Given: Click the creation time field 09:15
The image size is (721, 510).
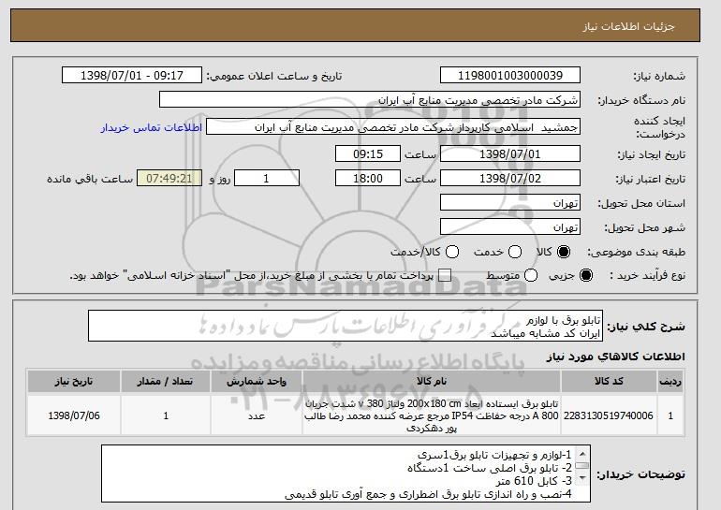Looking at the screenshot, I should coord(368,153).
